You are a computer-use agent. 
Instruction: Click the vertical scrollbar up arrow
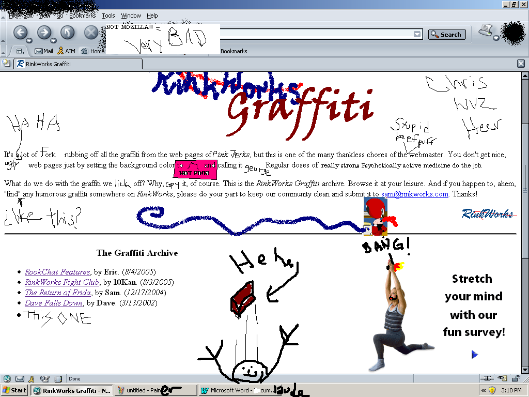coord(525,75)
